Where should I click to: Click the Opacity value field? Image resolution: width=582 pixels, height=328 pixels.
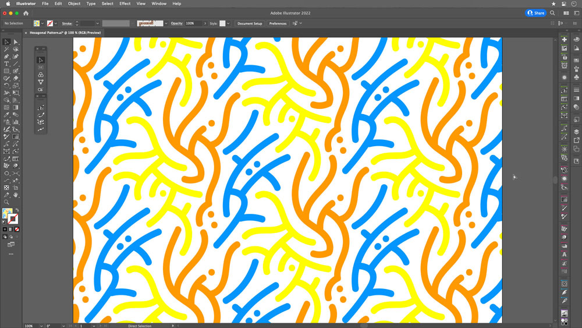(193, 23)
